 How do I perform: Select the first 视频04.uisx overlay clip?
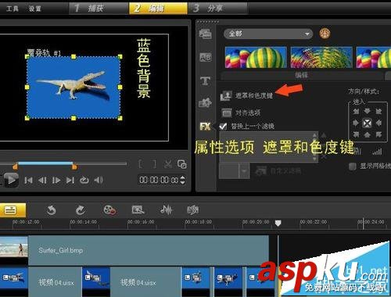pyautogui.click(x=41, y=282)
